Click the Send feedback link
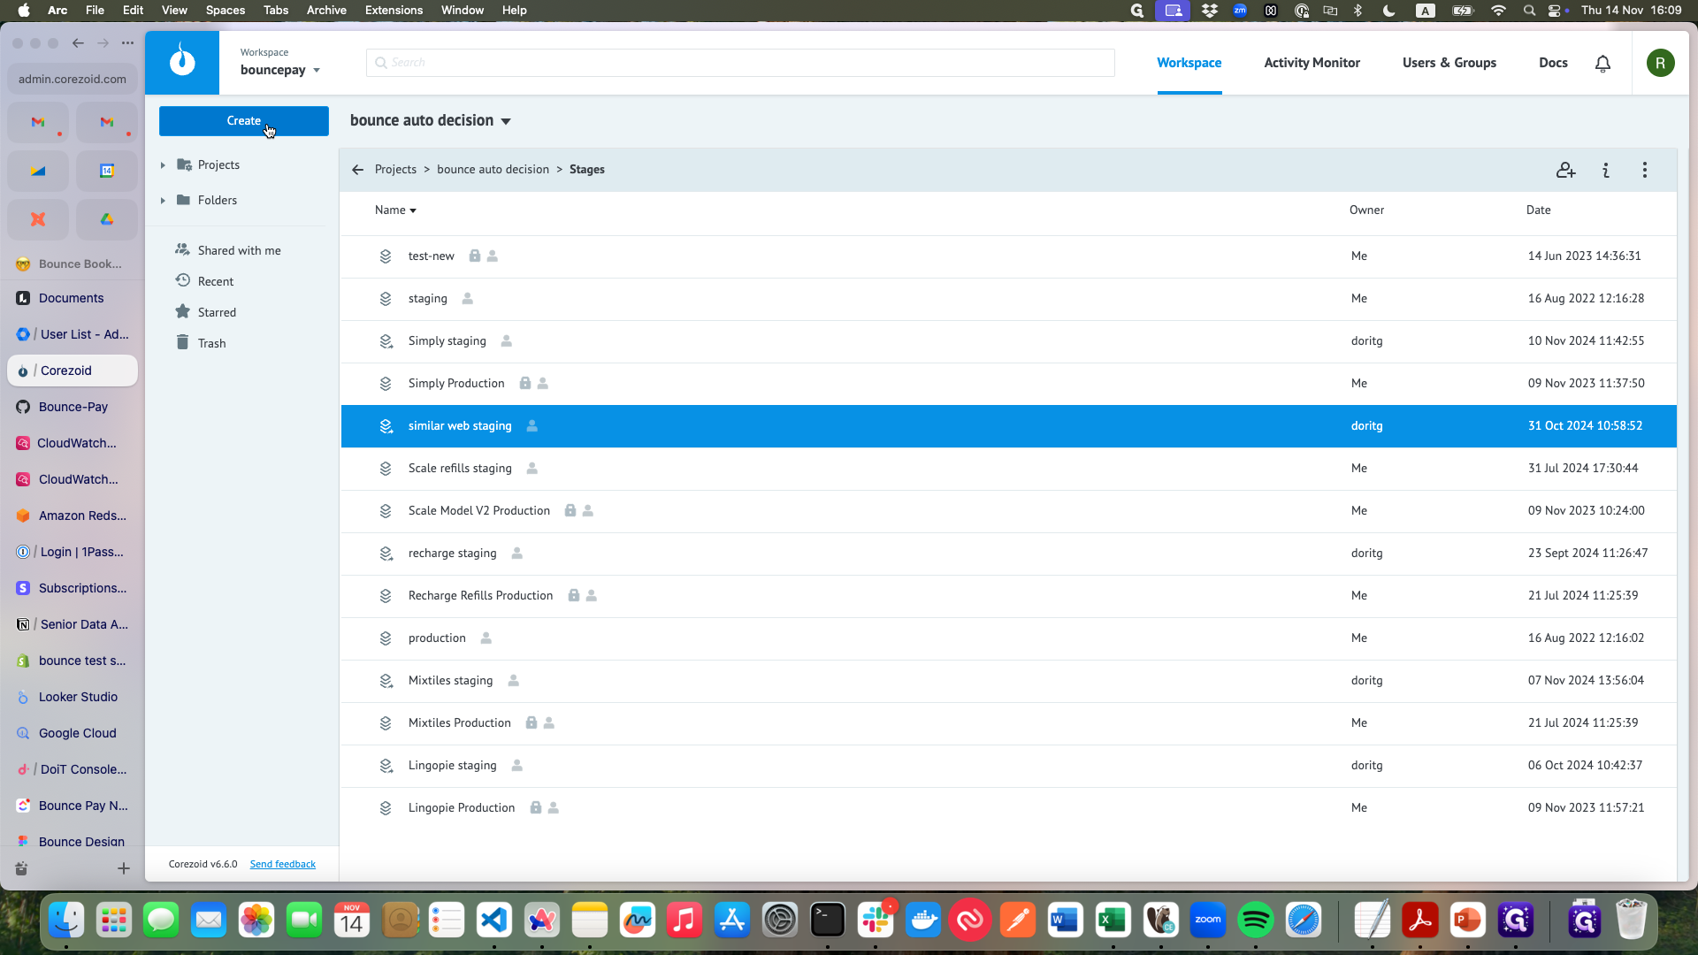Screen dimensions: 1698x955 (282, 864)
